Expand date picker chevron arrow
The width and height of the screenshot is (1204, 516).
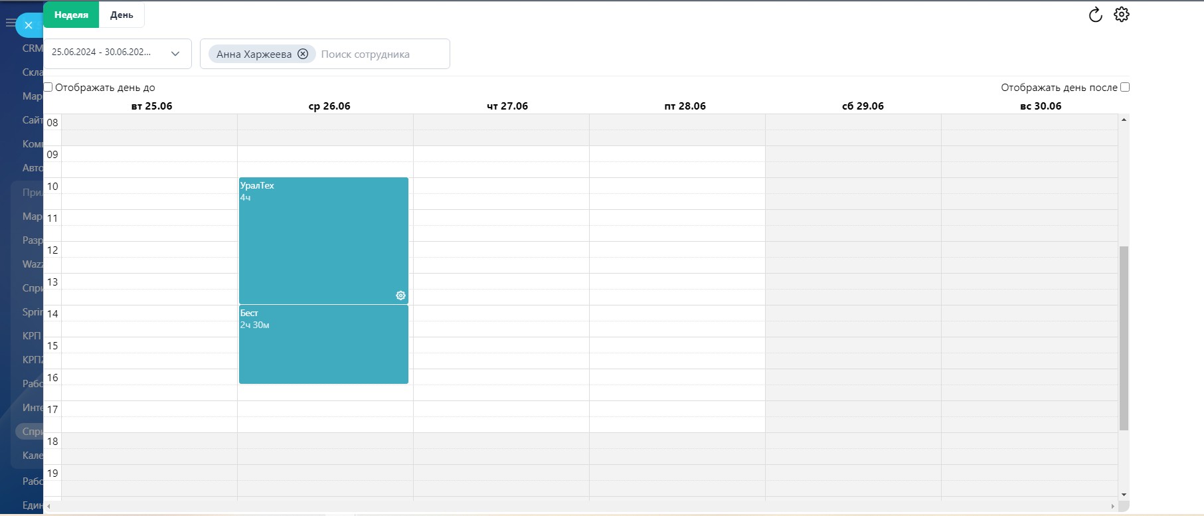point(175,54)
